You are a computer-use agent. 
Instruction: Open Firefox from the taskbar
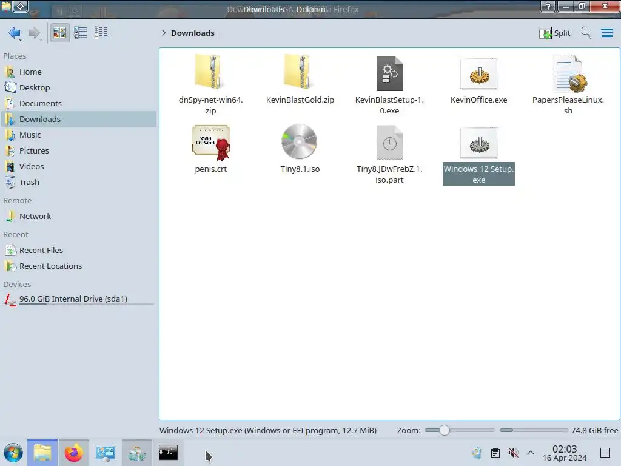coord(73,453)
